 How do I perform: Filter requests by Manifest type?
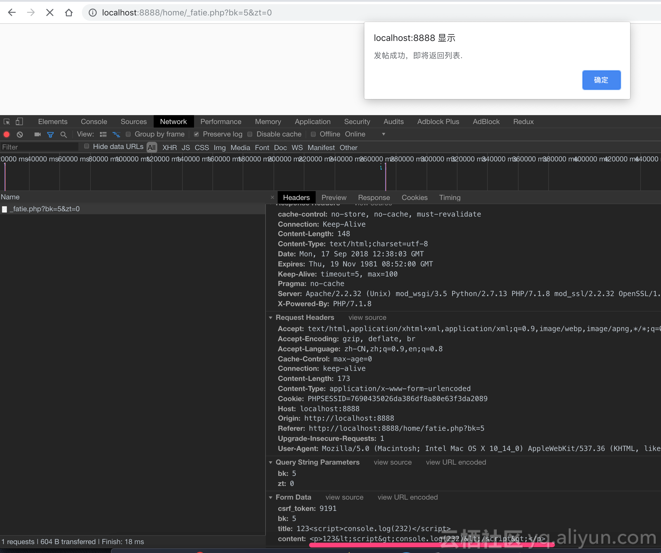[x=321, y=148]
